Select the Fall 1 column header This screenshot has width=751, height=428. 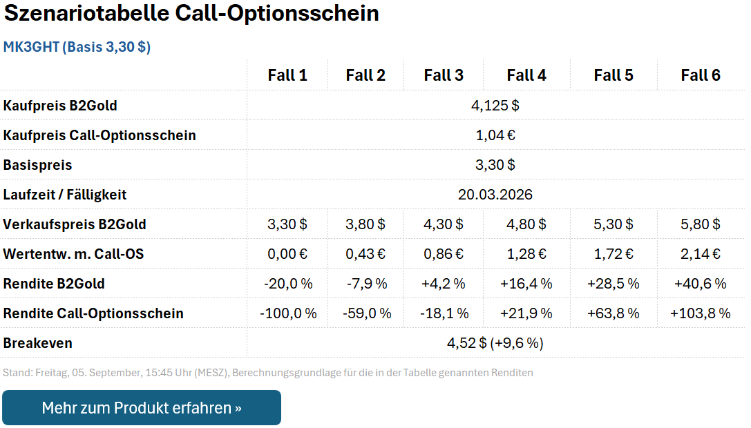287,75
